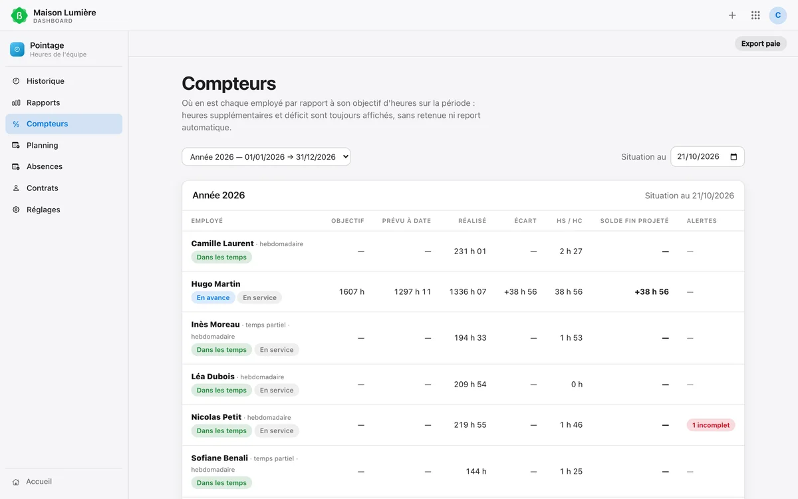The width and height of the screenshot is (798, 499).
Task: Click Sofiane Benali's Dans les temps badge
Action: pos(221,483)
